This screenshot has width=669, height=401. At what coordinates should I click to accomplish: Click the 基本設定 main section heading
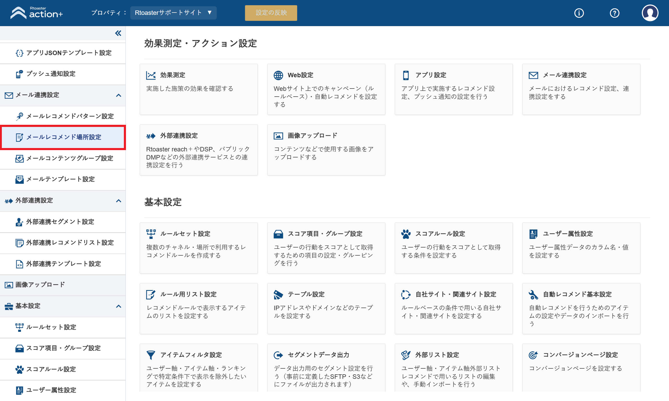(x=163, y=202)
